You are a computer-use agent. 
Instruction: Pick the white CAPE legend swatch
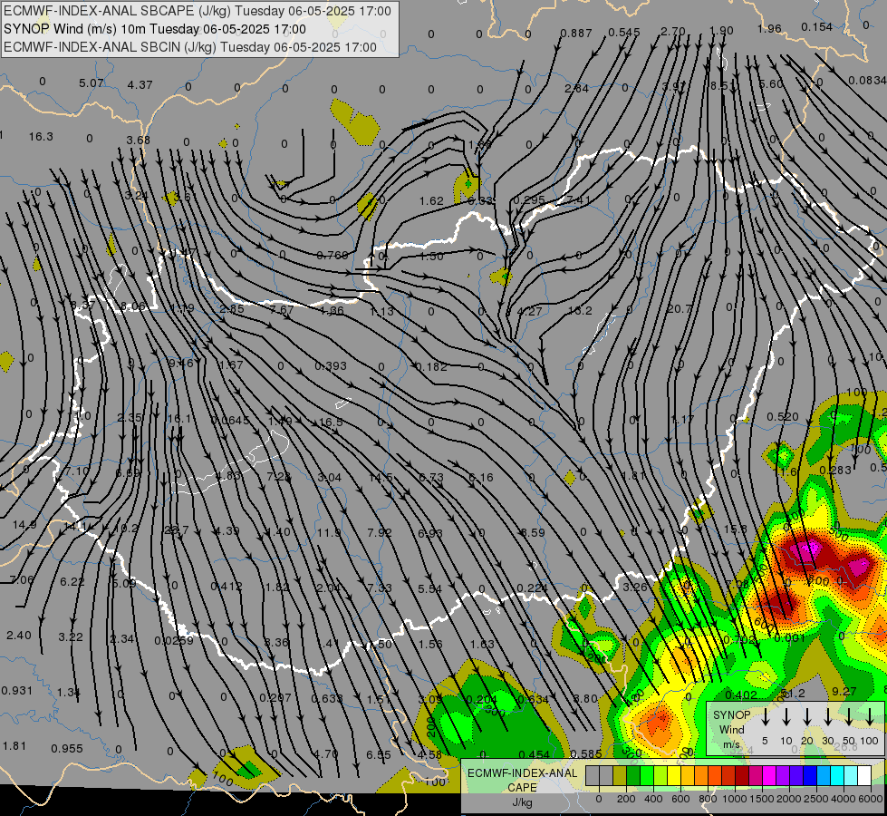pos(863,776)
